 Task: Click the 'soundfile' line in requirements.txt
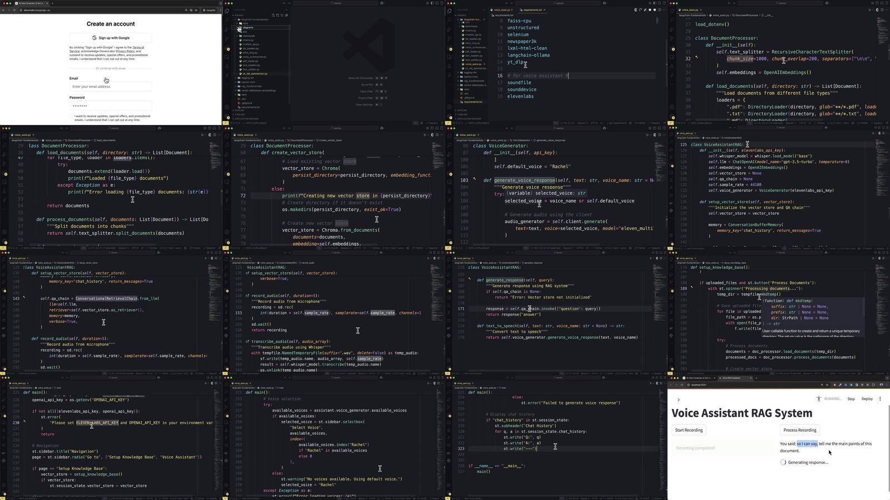[519, 83]
